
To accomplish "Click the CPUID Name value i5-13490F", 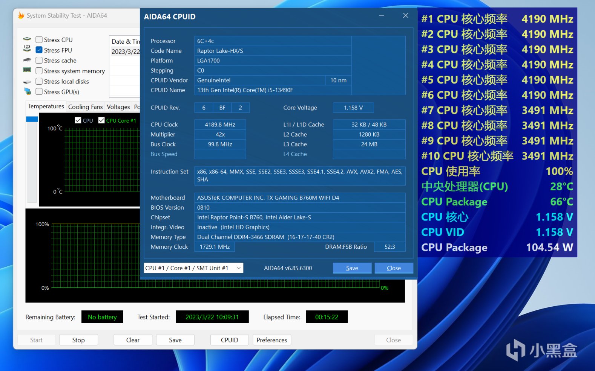I will [x=273, y=90].
